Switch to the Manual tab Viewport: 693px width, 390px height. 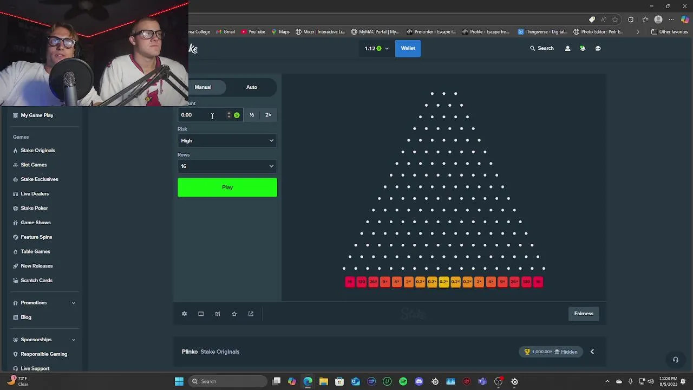(203, 87)
